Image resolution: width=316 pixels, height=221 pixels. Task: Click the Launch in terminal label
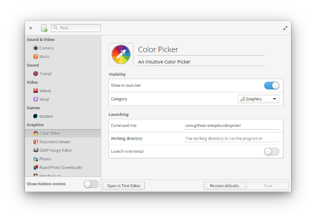(x=127, y=151)
